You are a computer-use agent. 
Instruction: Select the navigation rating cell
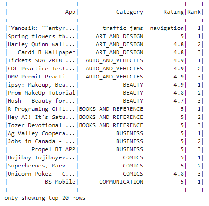(167, 28)
